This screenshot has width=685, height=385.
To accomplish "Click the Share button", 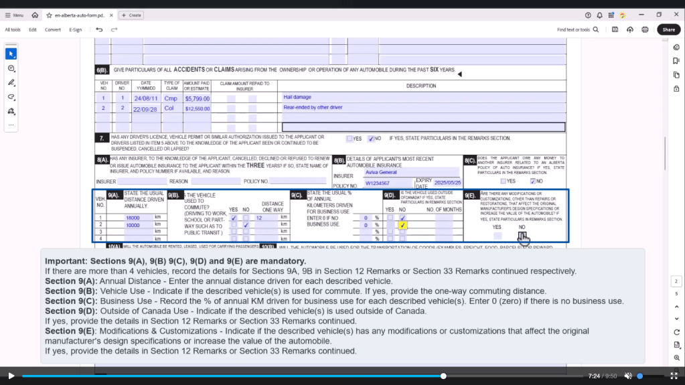I will (x=668, y=29).
